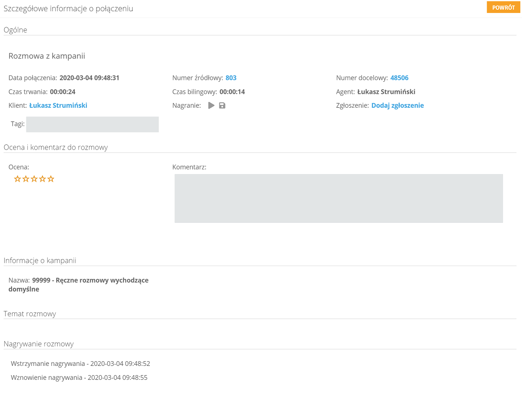Click Ocena i komentarz section header

[56, 148]
